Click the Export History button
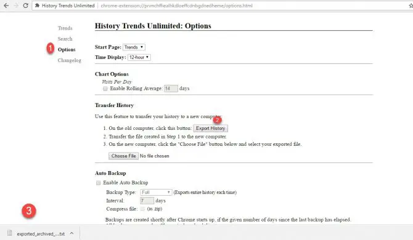Screen dimensions: 413x240 click(210, 128)
